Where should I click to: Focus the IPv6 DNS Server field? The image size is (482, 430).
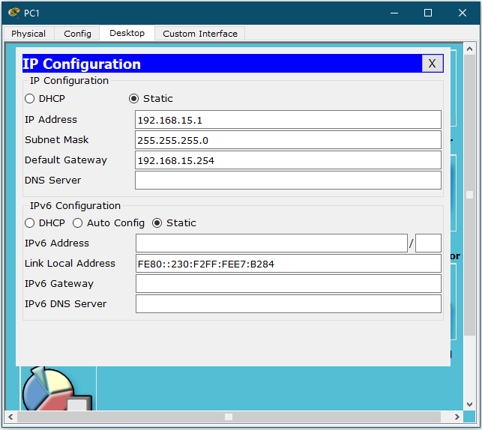pos(289,304)
